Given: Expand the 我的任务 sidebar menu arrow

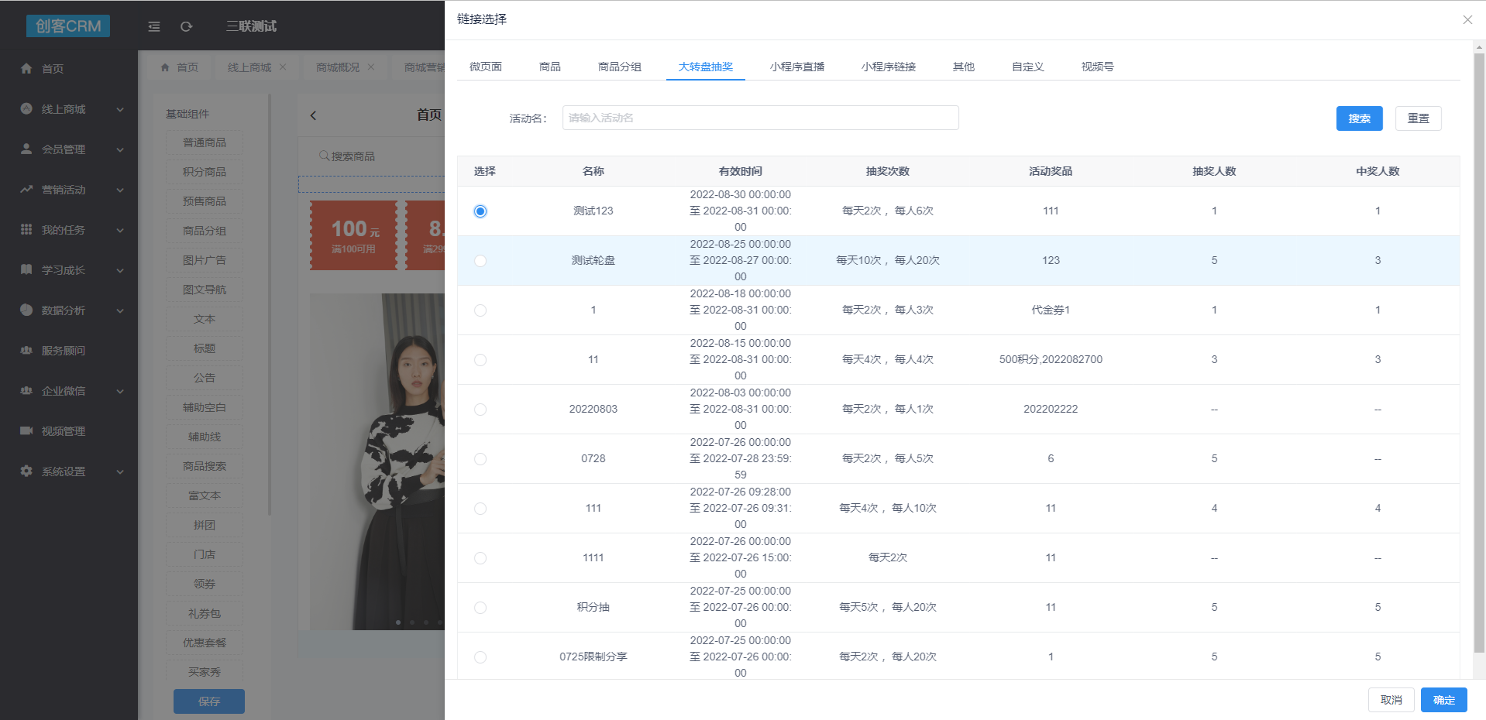Looking at the screenshot, I should tap(120, 230).
